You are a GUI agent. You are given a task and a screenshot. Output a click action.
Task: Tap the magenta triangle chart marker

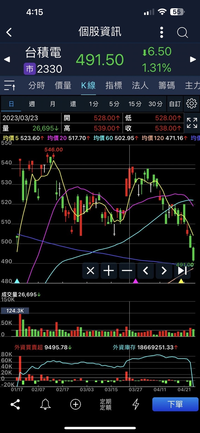[136, 281]
